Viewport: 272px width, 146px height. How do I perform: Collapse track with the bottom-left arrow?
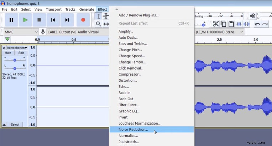tap(4, 125)
